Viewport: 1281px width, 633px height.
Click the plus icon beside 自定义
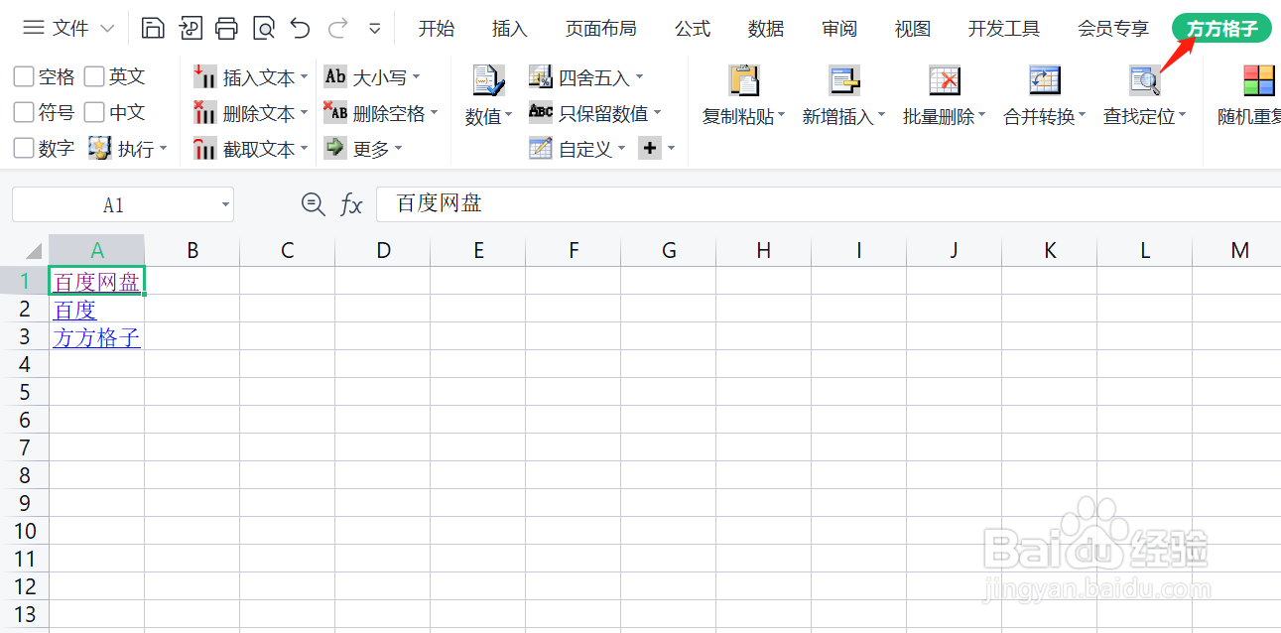point(650,148)
